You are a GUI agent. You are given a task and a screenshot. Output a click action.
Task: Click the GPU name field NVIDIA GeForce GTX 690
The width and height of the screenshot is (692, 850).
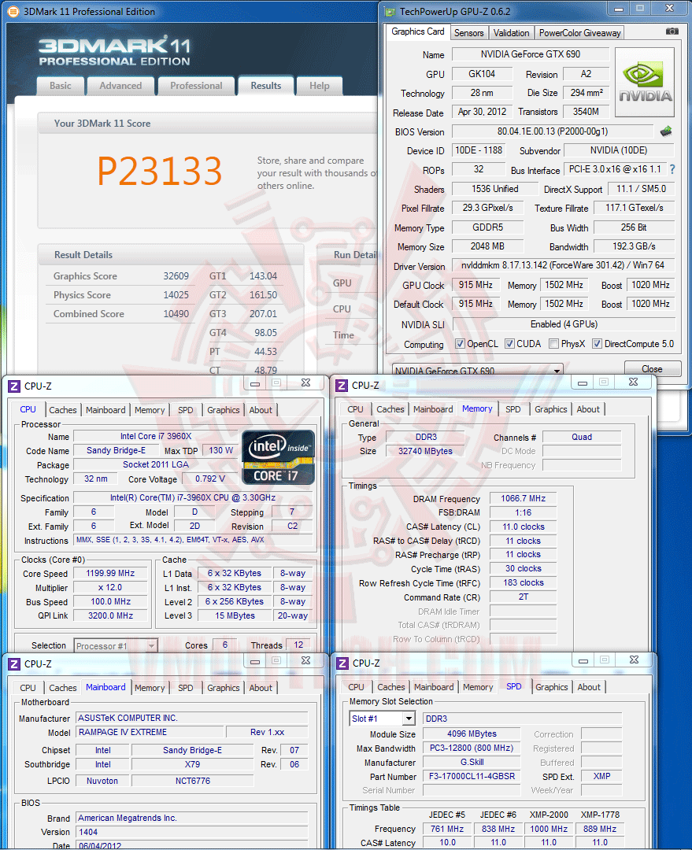pos(531,54)
